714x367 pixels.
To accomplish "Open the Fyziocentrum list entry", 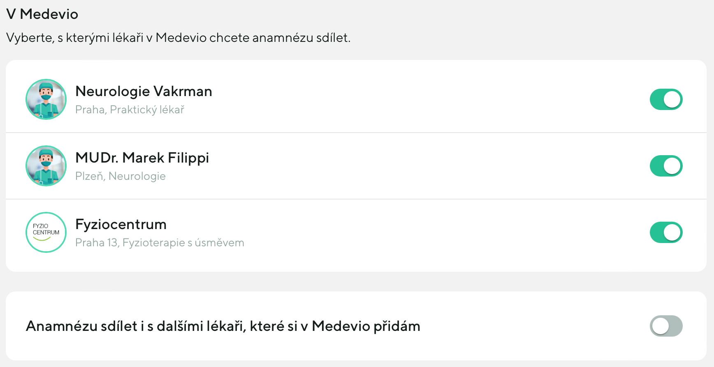I will [288, 232].
